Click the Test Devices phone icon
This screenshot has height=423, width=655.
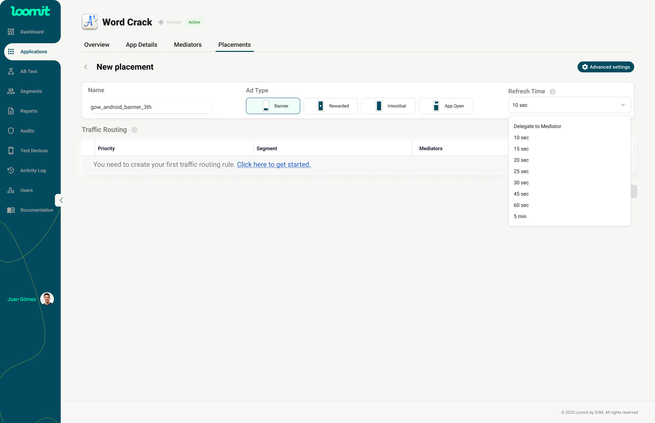tap(11, 151)
